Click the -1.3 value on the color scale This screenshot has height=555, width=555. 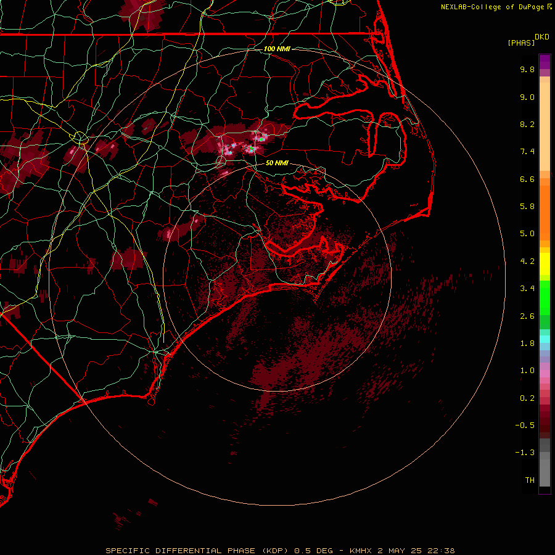tap(525, 453)
